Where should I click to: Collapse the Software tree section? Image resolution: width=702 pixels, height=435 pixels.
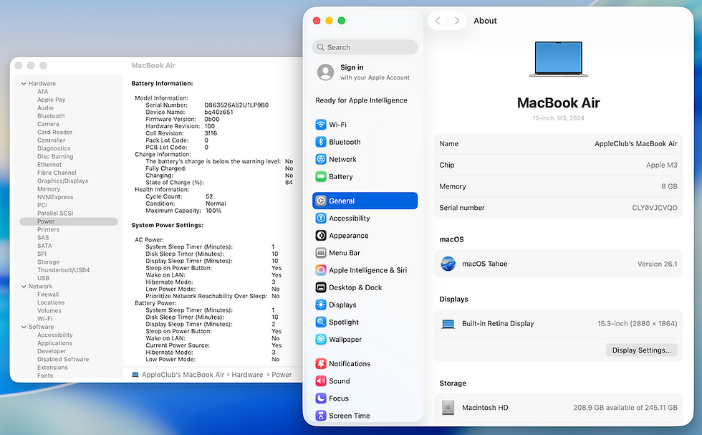tap(24, 327)
